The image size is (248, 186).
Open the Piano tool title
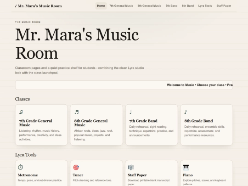tap(188, 175)
